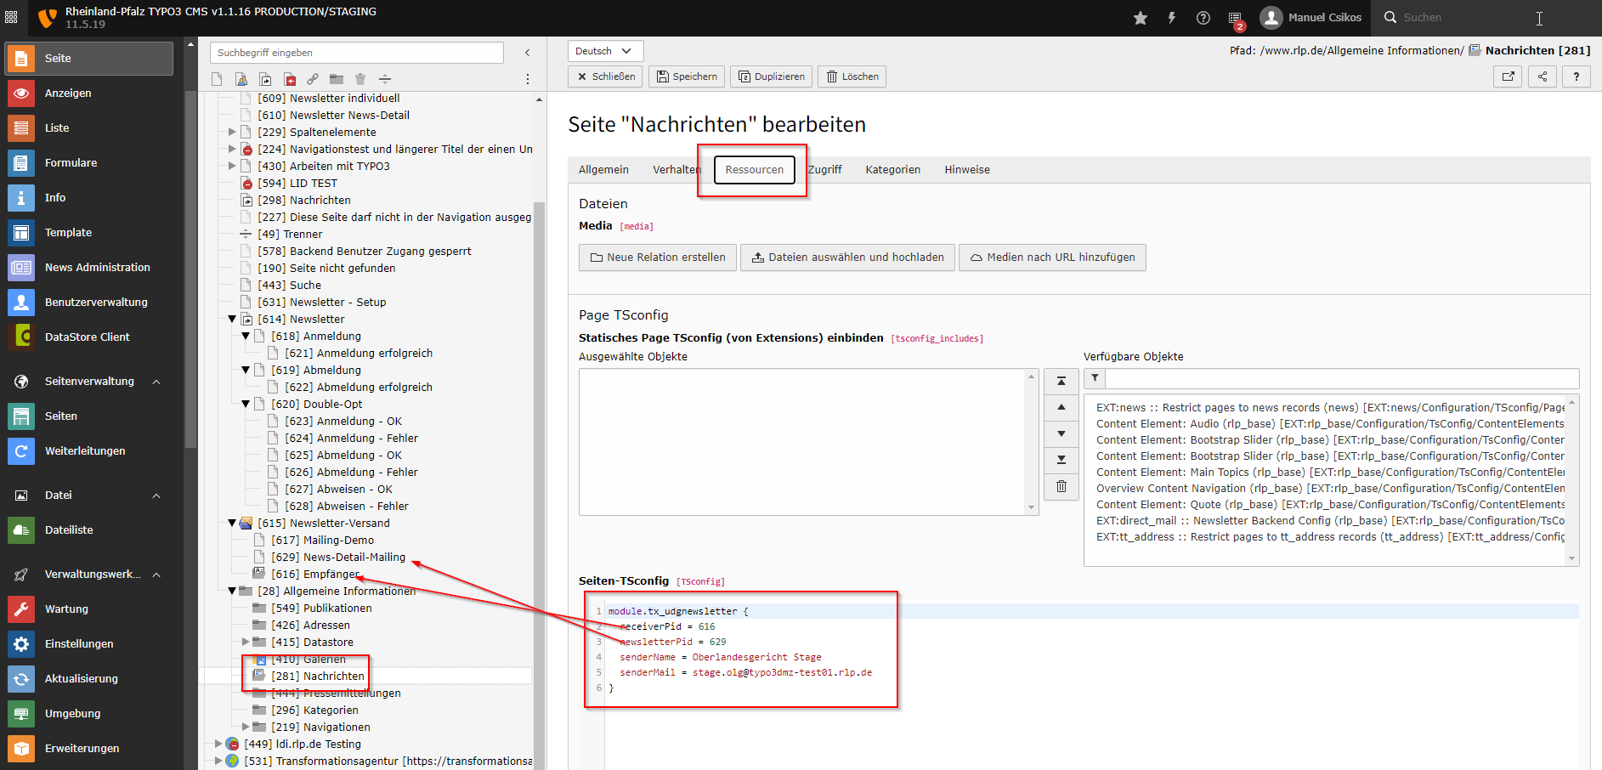Open the Aktualisierung module
Image resolution: width=1602 pixels, height=770 pixels.
[89, 679]
